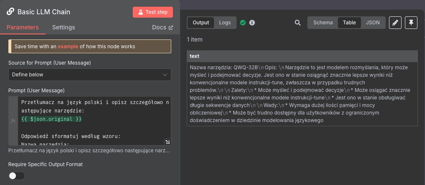Open Source for Prompt dropdown
Image resolution: width=425 pixels, height=185 pixels.
(90, 75)
